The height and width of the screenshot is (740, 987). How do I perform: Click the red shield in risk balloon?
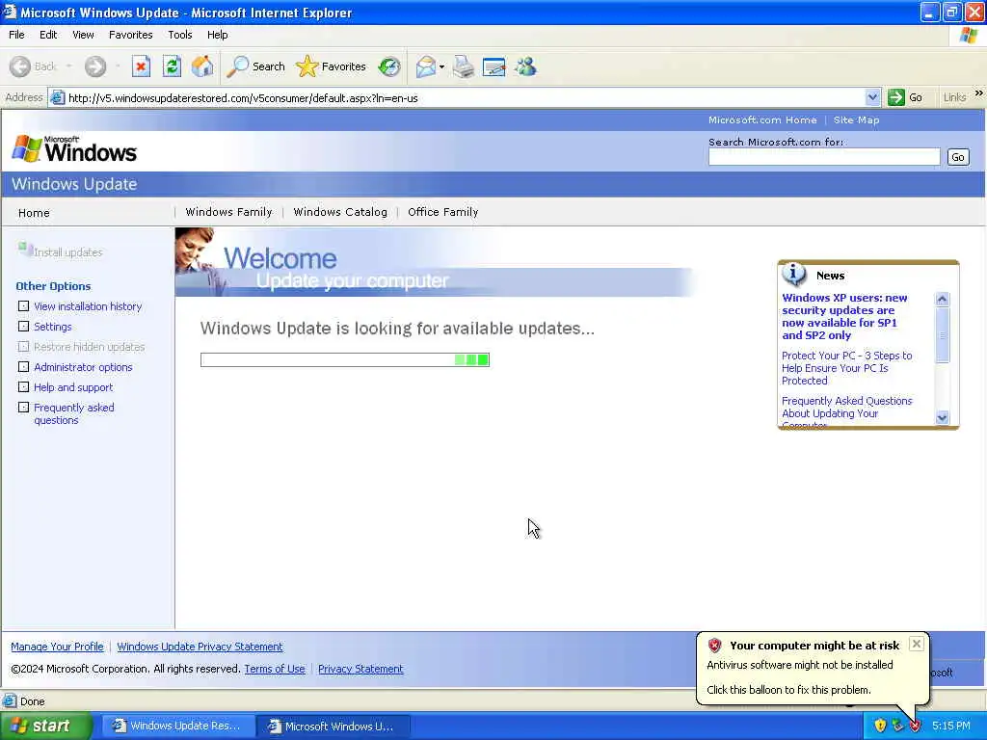click(714, 645)
